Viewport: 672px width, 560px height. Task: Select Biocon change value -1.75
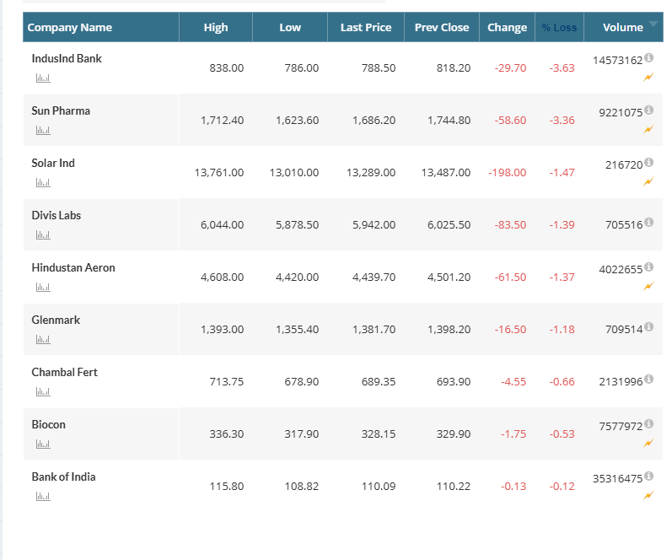tap(513, 434)
